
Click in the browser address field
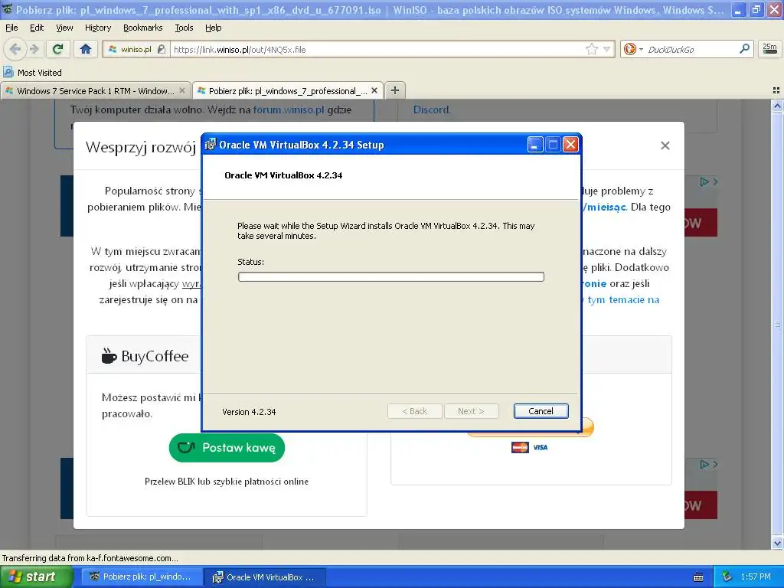coord(377,49)
